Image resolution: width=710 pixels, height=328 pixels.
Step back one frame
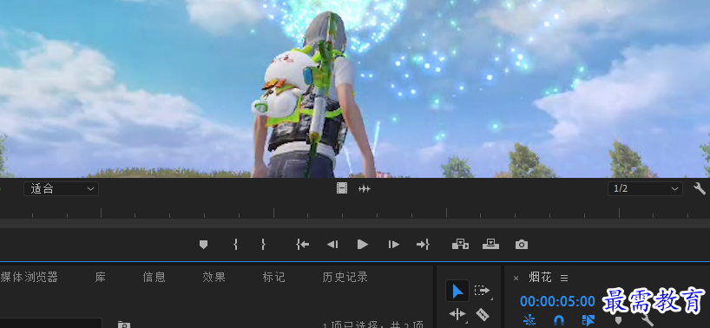point(332,245)
